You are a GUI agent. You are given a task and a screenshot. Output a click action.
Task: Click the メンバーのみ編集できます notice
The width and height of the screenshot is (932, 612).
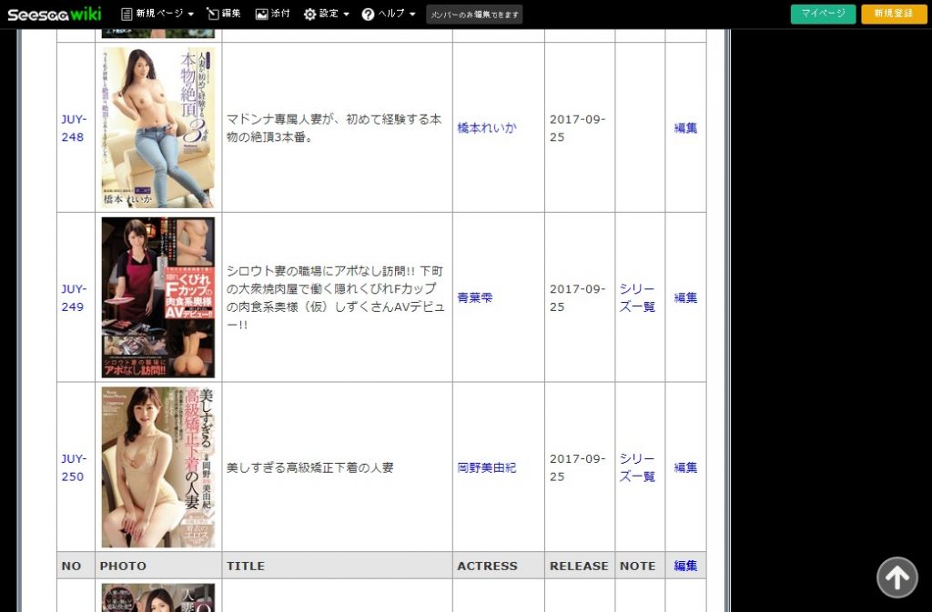point(474,15)
